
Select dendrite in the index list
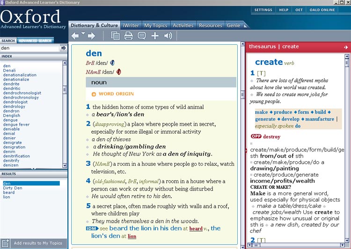[x=11, y=84]
